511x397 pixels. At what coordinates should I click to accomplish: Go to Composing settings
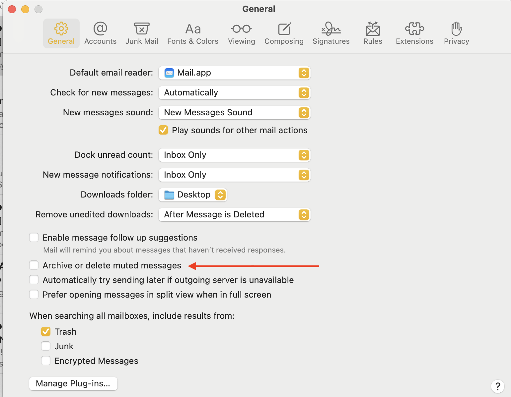(x=284, y=33)
